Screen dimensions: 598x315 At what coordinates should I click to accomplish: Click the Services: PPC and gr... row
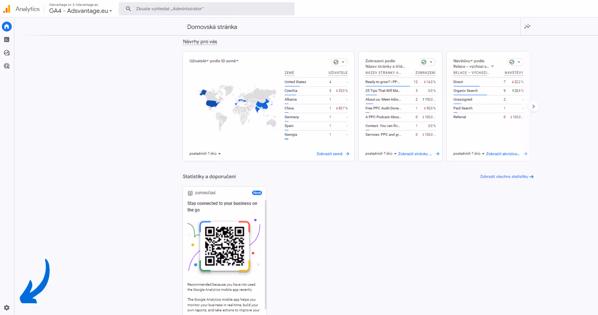pos(400,135)
